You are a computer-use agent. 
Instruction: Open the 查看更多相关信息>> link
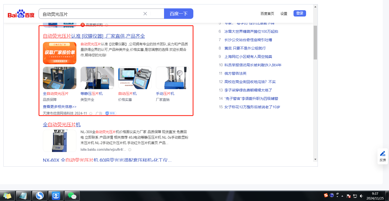60,107
